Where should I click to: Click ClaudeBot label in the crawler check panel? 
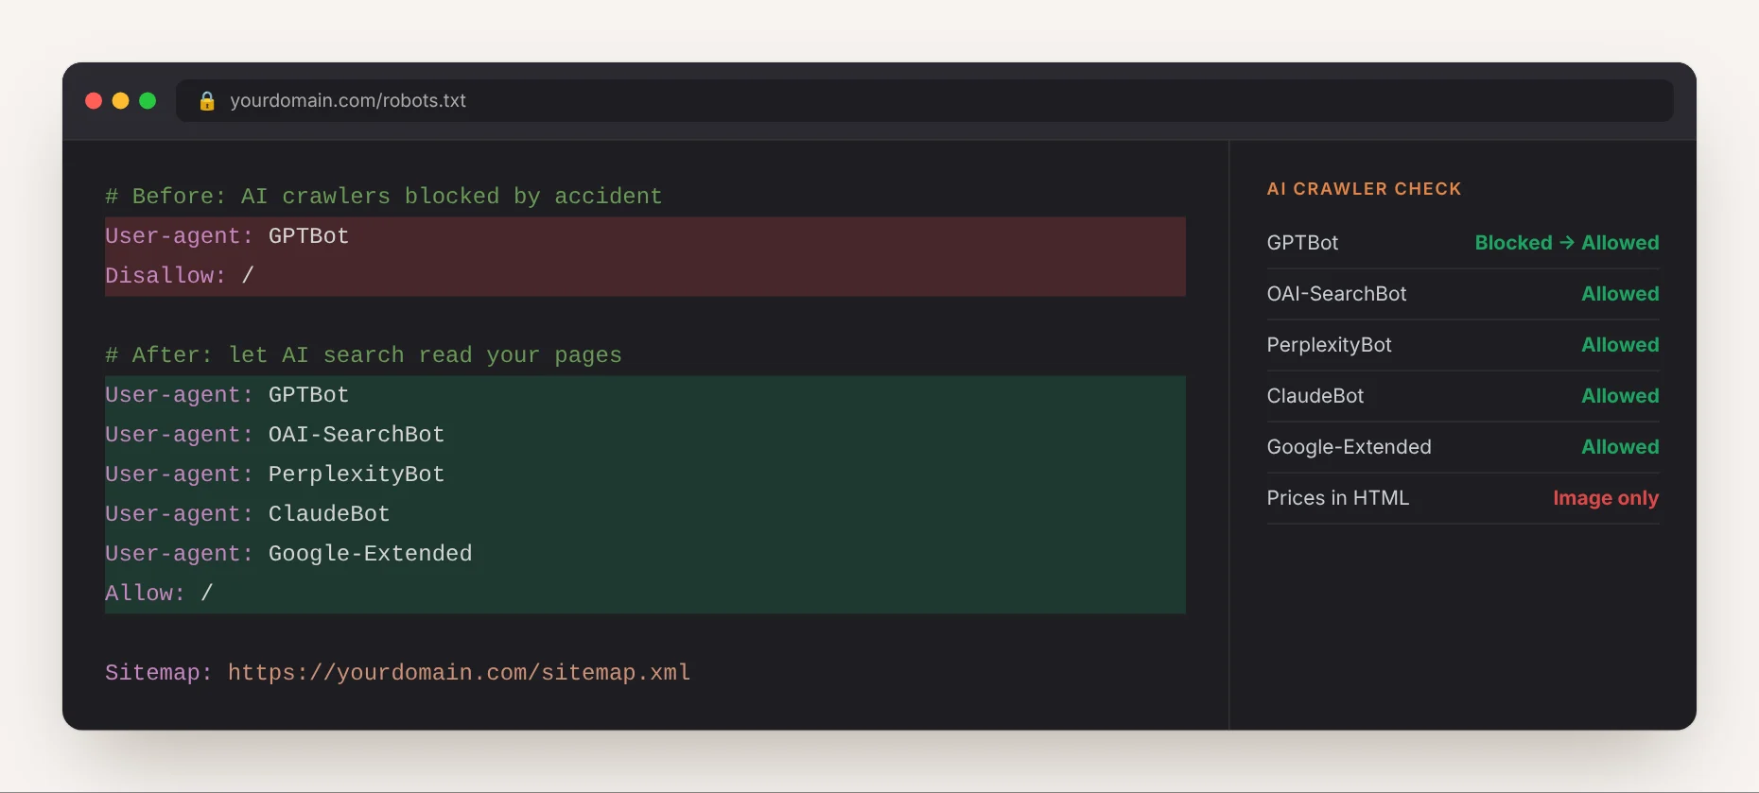1315,396
